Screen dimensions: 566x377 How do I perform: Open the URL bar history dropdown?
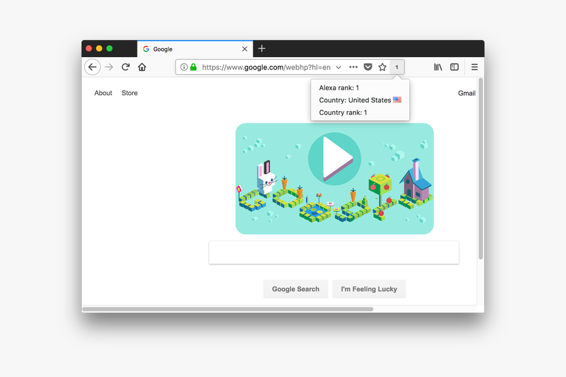pos(338,68)
